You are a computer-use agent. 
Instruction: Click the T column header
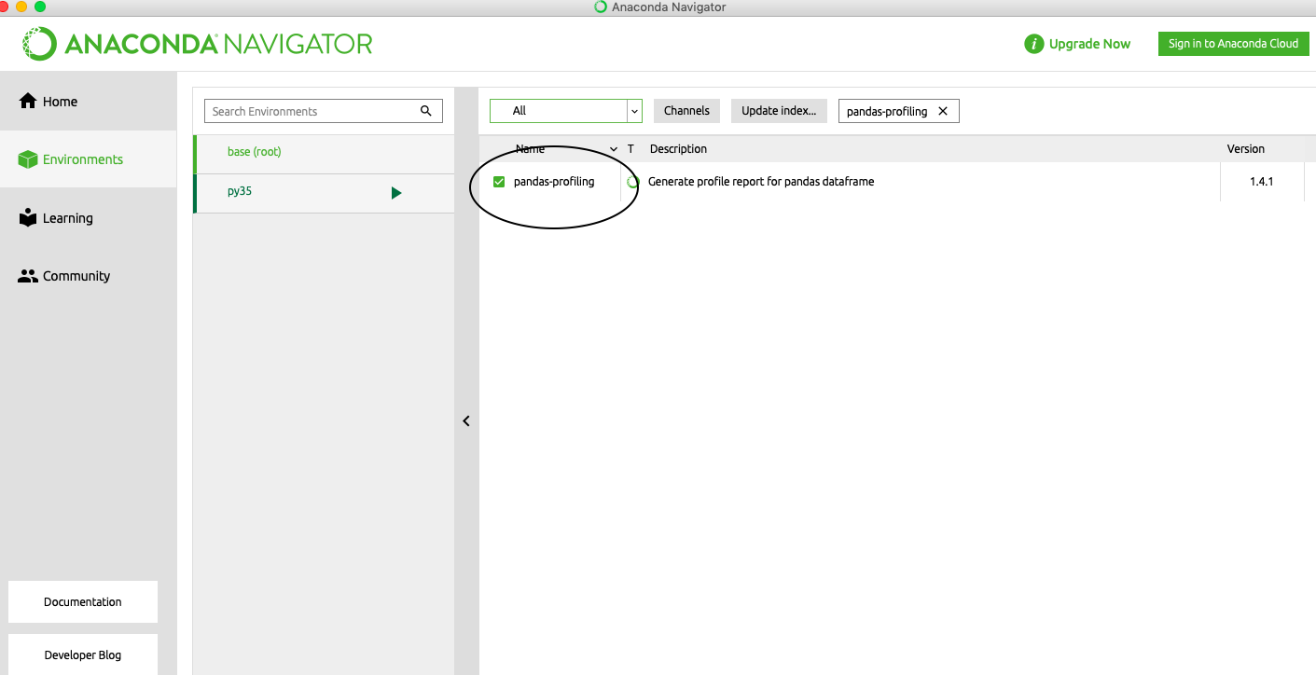[x=630, y=149]
